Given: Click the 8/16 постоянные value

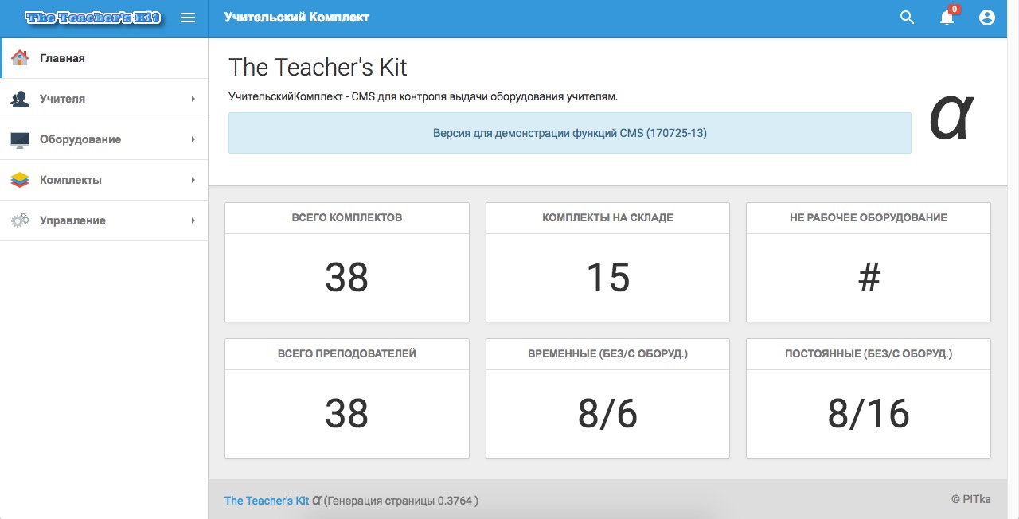Looking at the screenshot, I should (x=869, y=414).
